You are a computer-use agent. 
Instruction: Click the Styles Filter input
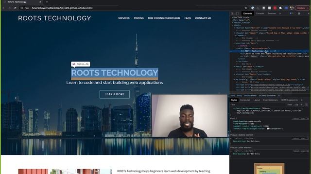coord(258,105)
